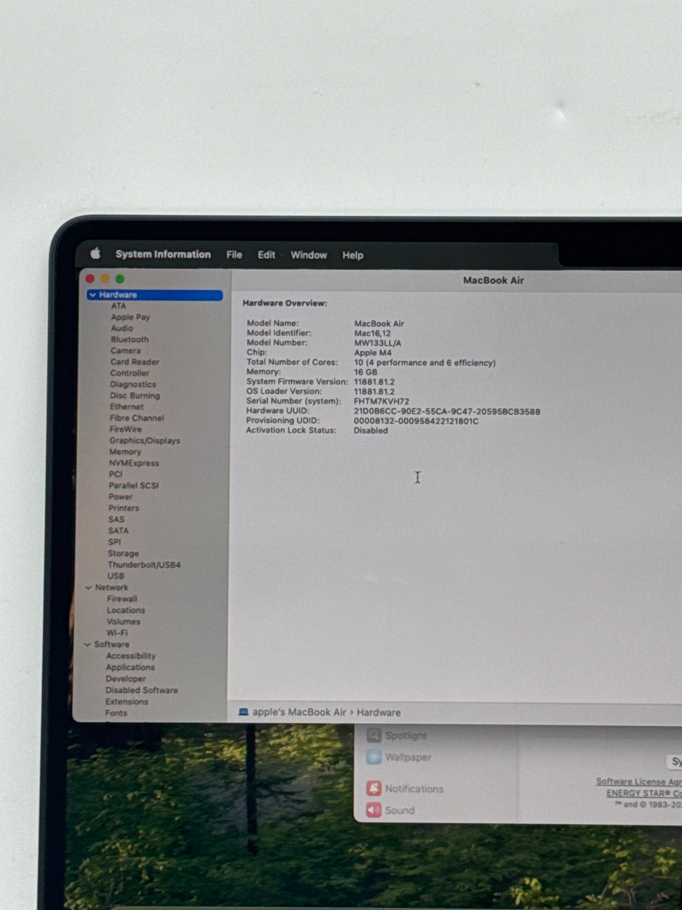
Task: Collapse the Hardware section chevron
Action: click(93, 295)
